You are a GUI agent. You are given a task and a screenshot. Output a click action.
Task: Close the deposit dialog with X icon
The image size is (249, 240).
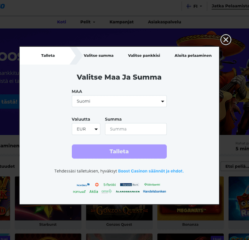pyautogui.click(x=226, y=40)
